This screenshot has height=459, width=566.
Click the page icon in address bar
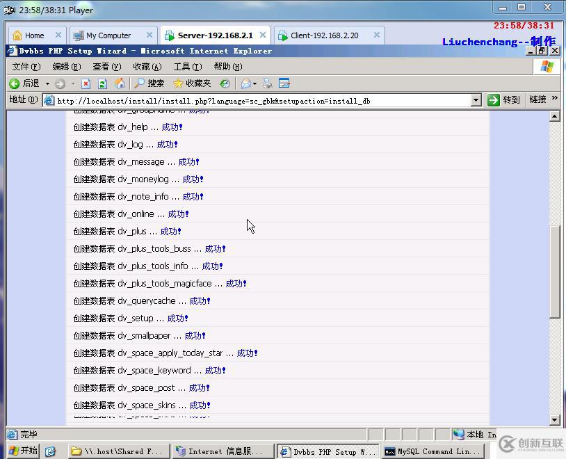coord(49,100)
